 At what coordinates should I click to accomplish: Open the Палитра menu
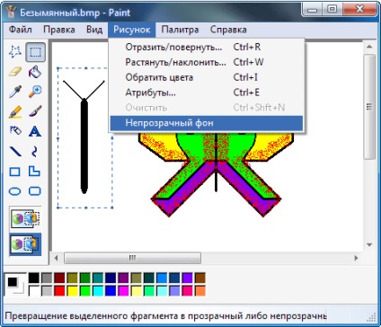coord(180,30)
